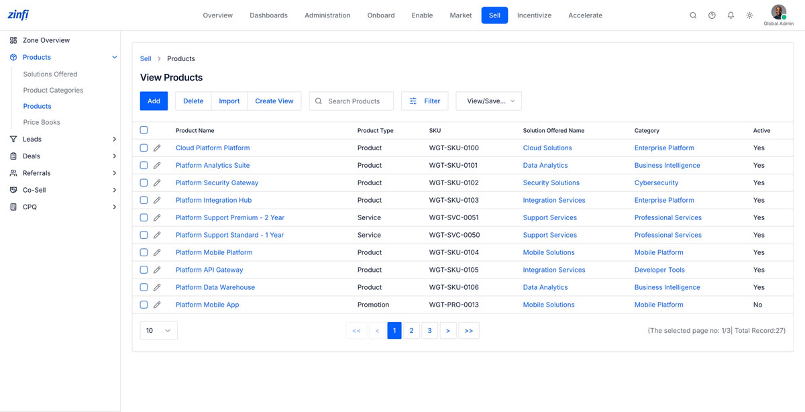Edit Platform Mobile Platform via pencil icon

(157, 252)
